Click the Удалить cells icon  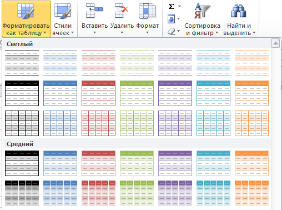[x=122, y=11]
